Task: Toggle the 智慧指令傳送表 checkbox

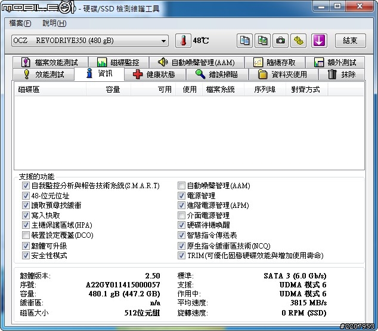Action: pyautogui.click(x=181, y=235)
